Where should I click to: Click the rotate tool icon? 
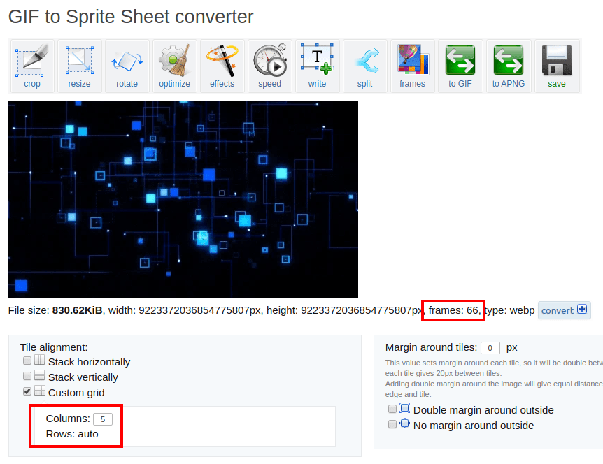(x=127, y=66)
